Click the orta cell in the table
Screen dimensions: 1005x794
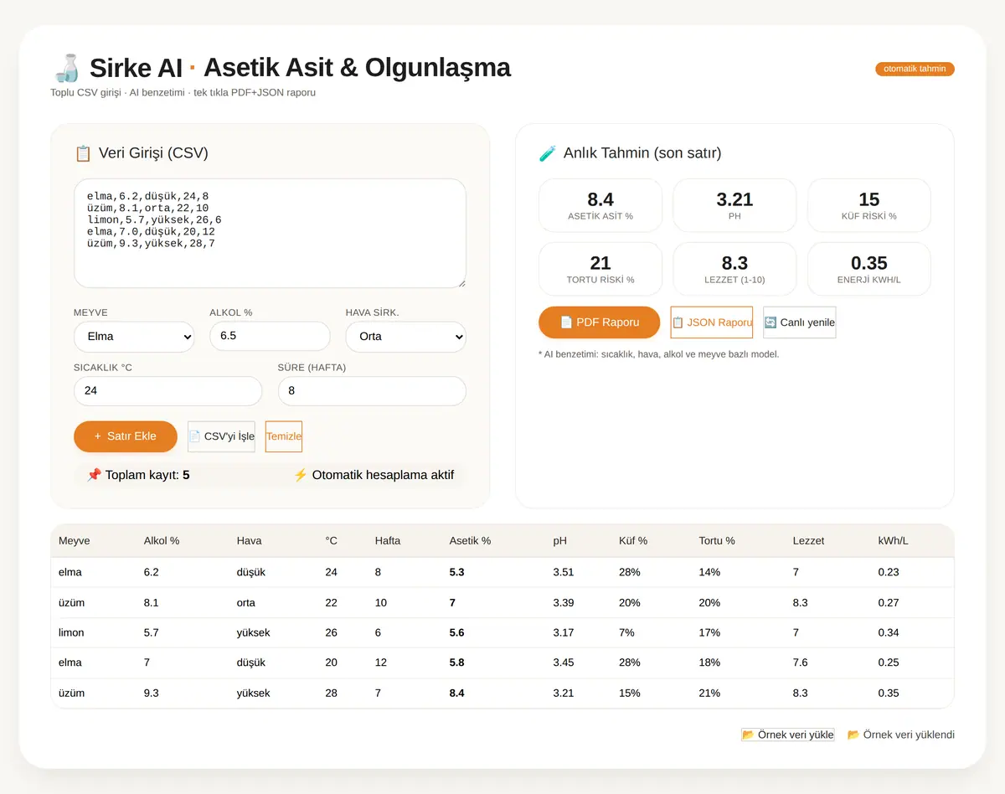coord(246,602)
